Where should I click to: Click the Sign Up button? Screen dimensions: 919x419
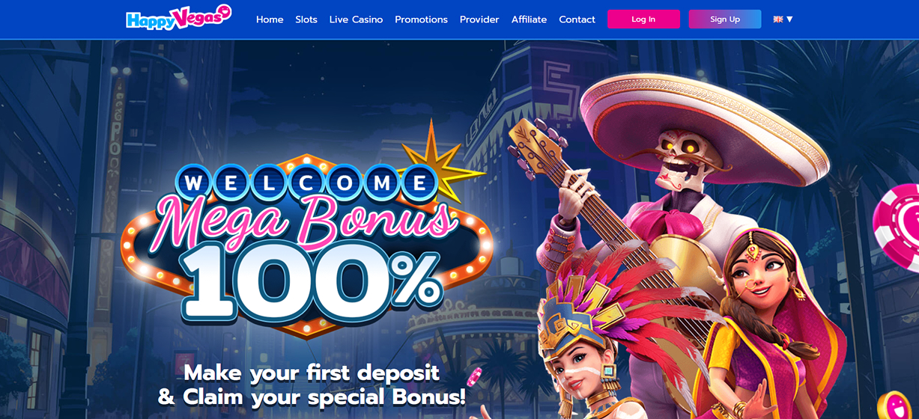(725, 19)
